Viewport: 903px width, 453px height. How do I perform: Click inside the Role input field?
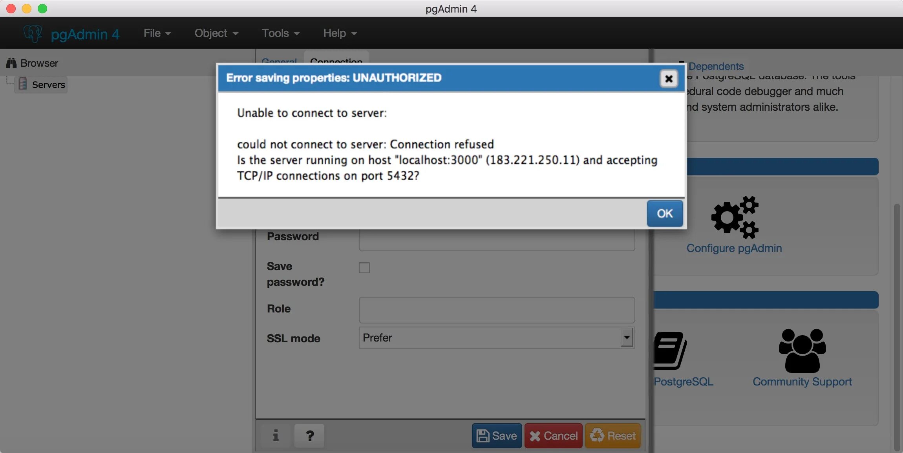[497, 310]
